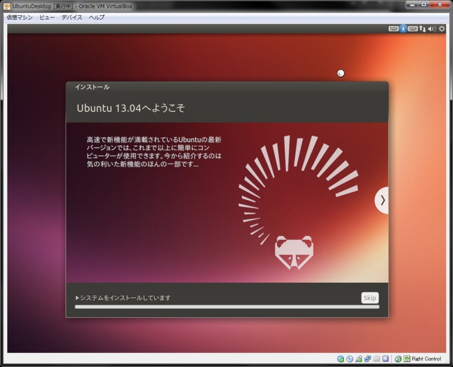Expand the システムをインストールしています details triangle
Image resolution: width=453 pixels, height=367 pixels.
click(x=77, y=298)
